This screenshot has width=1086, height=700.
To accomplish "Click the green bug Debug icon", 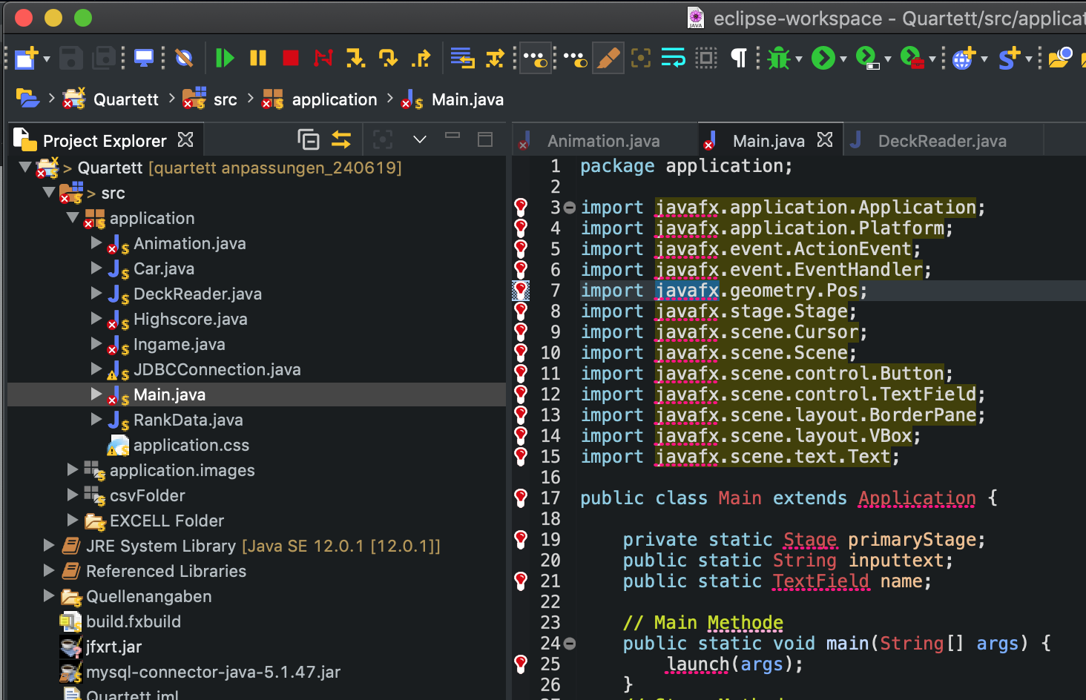I will [778, 58].
